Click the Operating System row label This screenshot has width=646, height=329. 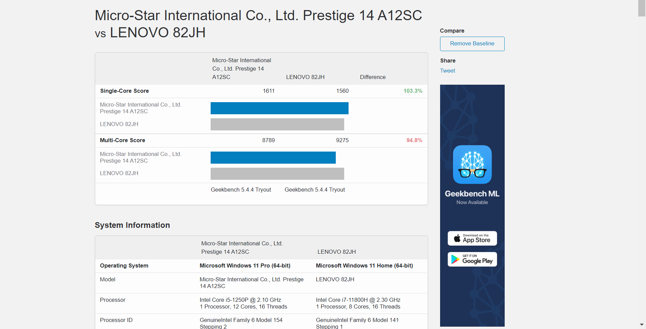(x=124, y=265)
